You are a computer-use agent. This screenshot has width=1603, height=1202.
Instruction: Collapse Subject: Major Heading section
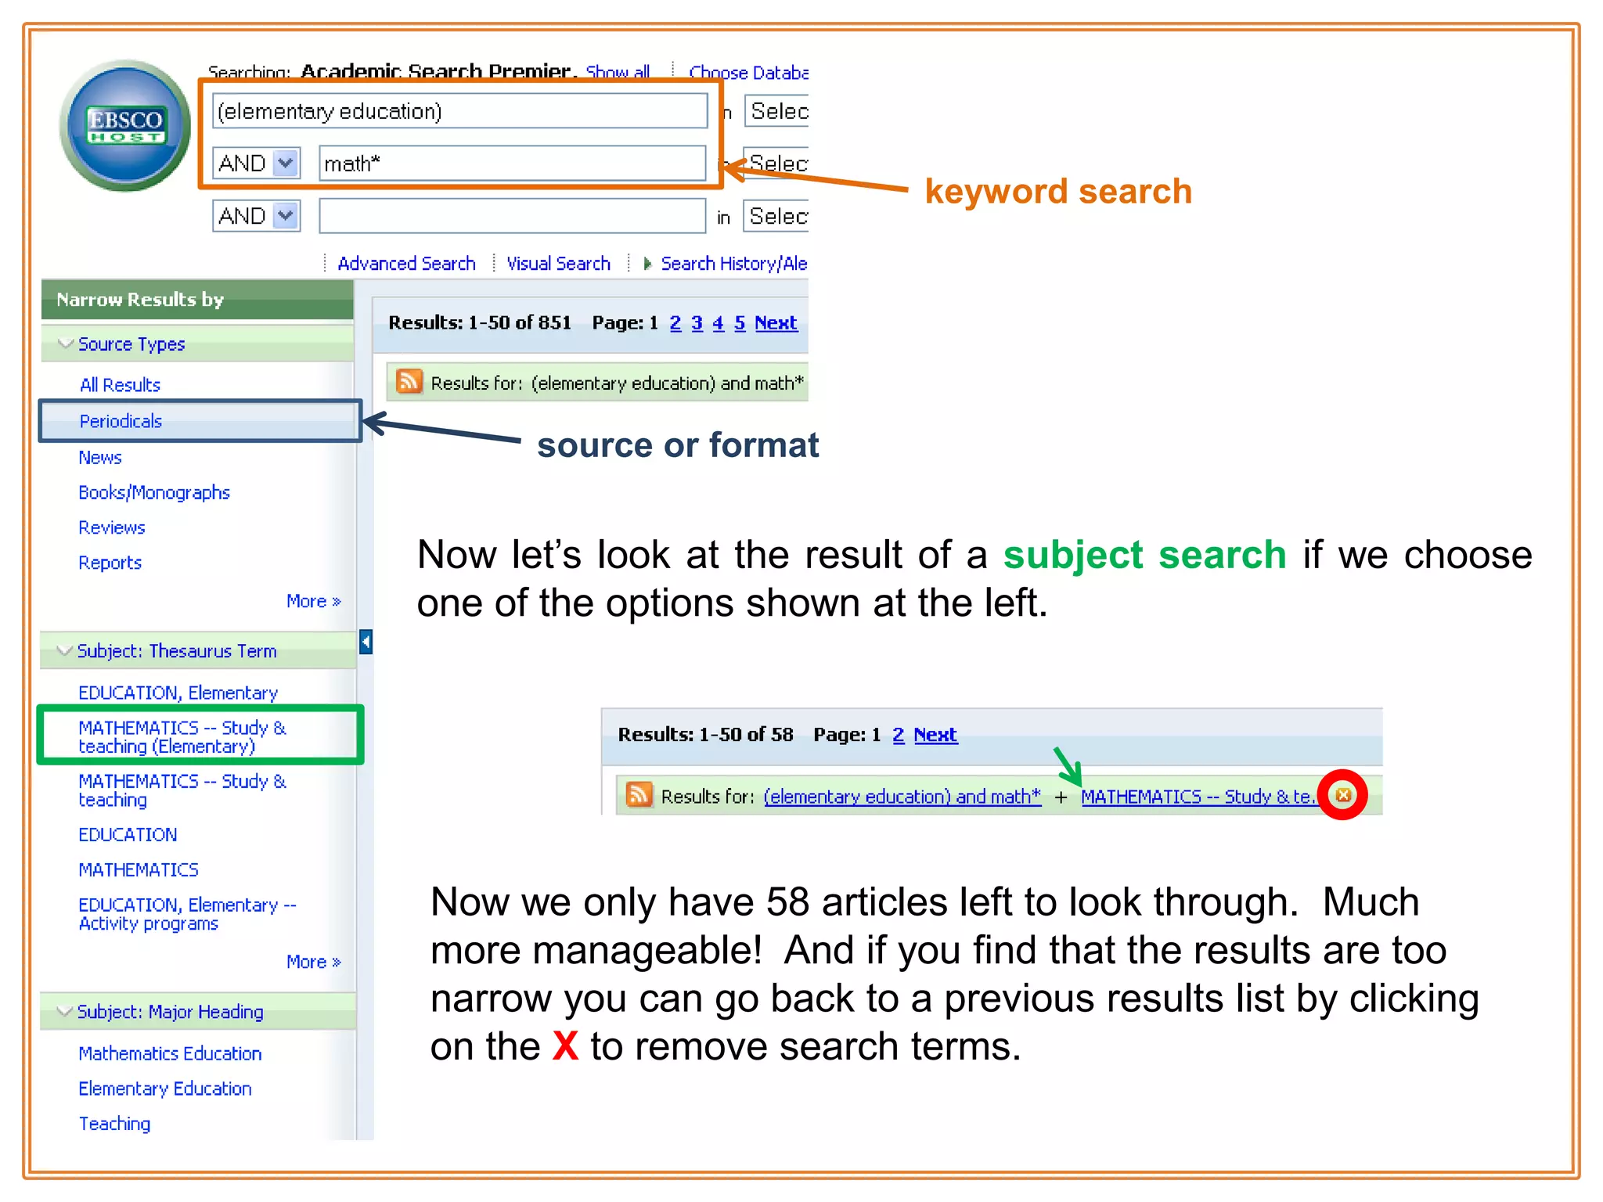[x=66, y=1011]
